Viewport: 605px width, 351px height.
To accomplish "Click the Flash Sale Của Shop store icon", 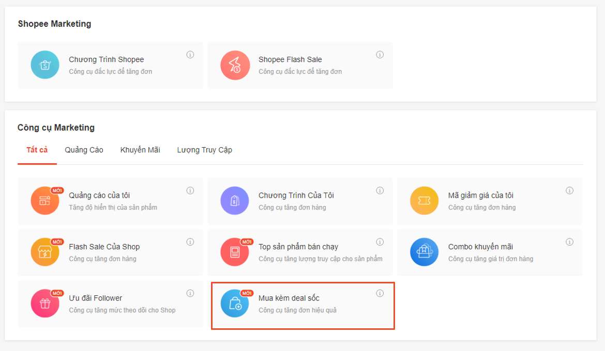I will (x=45, y=252).
